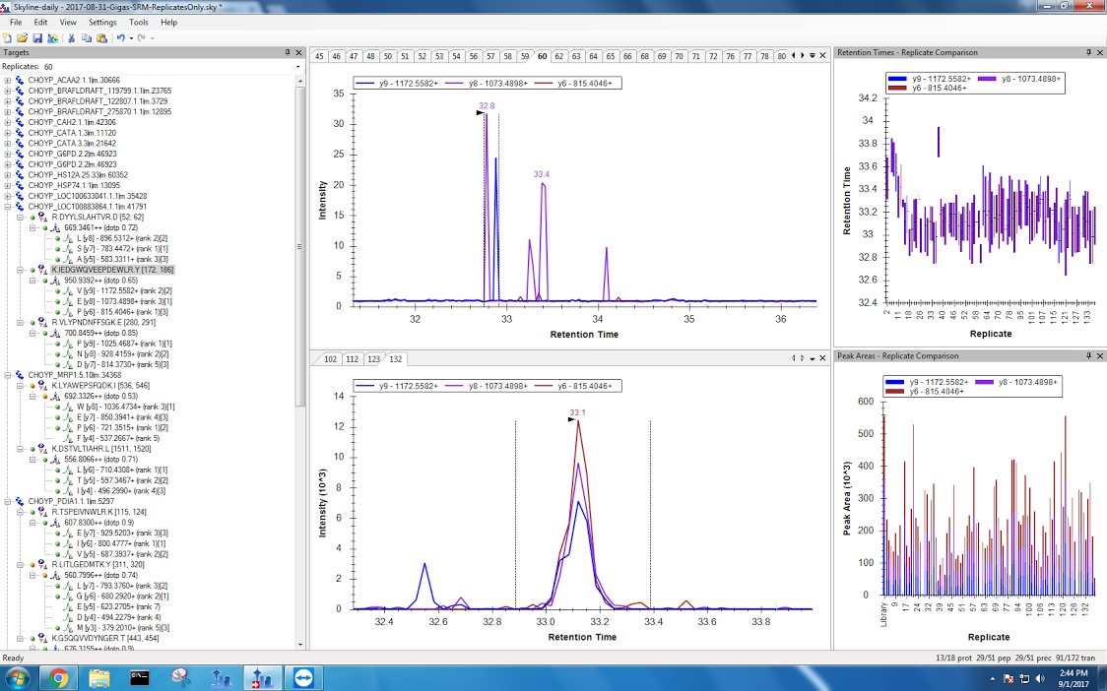Screen dimensions: 1107x691
Task: Click the blue y9 legend swatch in Retention Times
Action: coord(896,78)
